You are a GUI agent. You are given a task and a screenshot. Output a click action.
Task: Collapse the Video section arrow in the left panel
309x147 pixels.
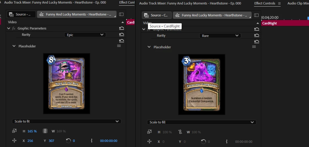123,22
